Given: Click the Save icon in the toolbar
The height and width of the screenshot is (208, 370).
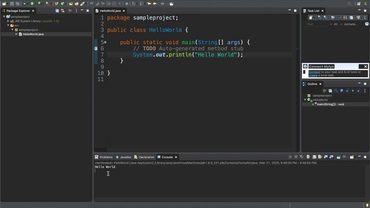Looking at the screenshot, I should point(12,4).
